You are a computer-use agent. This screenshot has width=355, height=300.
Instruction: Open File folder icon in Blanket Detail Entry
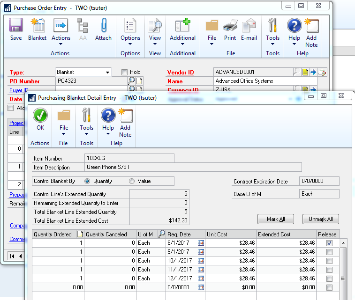pyautogui.click(x=64, y=115)
